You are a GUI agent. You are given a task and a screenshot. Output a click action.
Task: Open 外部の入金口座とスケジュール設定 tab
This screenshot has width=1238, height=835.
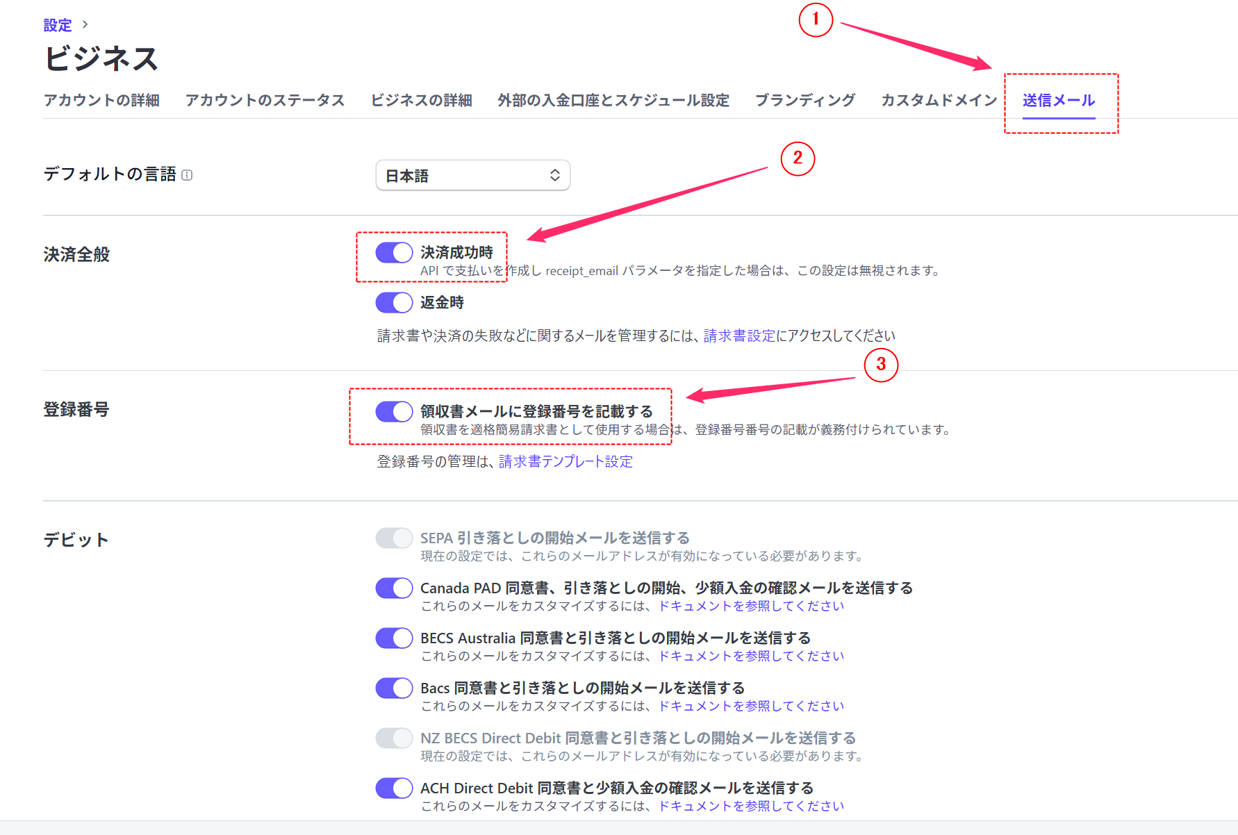point(613,101)
